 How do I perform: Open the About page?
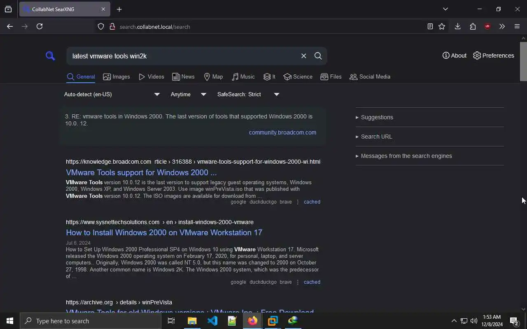tap(455, 56)
